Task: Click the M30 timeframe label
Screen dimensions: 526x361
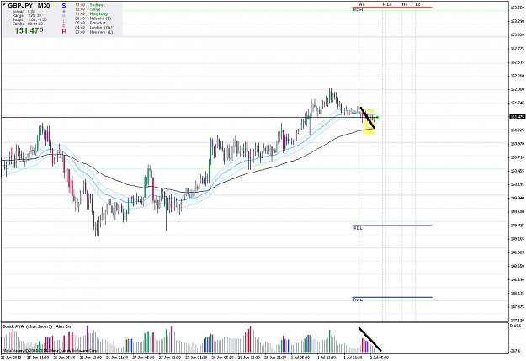Action: pyautogui.click(x=44, y=6)
